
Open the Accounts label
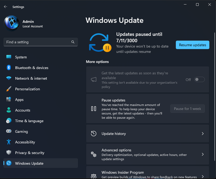(x=22, y=110)
